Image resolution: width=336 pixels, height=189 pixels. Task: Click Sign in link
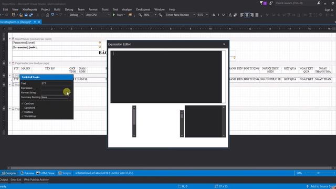(329, 10)
